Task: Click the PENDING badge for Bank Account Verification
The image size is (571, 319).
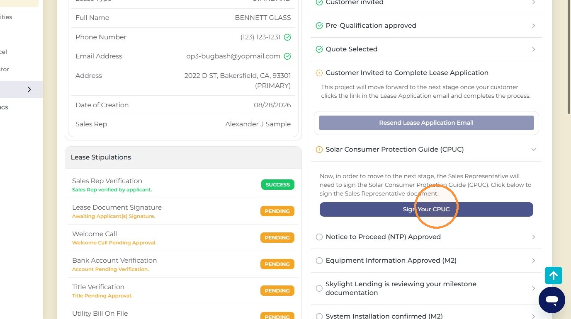Action: [x=277, y=264]
